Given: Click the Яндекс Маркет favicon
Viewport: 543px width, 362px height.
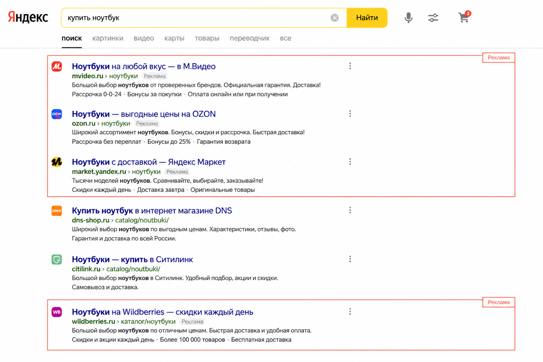Looking at the screenshot, I should [x=57, y=162].
